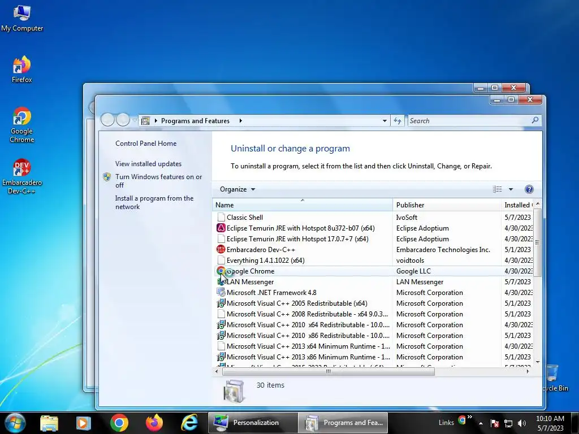Open Google Chrome desktop shortcut
The height and width of the screenshot is (434, 579).
tap(21, 125)
